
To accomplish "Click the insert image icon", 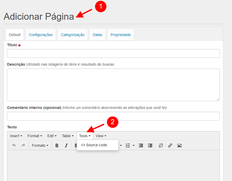I will point(179,146).
